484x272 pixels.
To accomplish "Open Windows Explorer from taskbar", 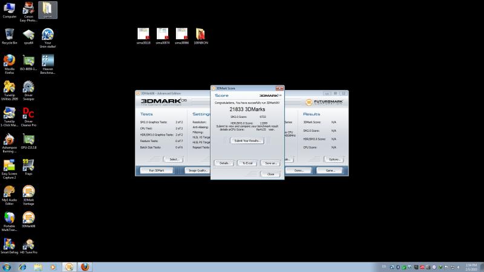I will [x=38, y=267].
